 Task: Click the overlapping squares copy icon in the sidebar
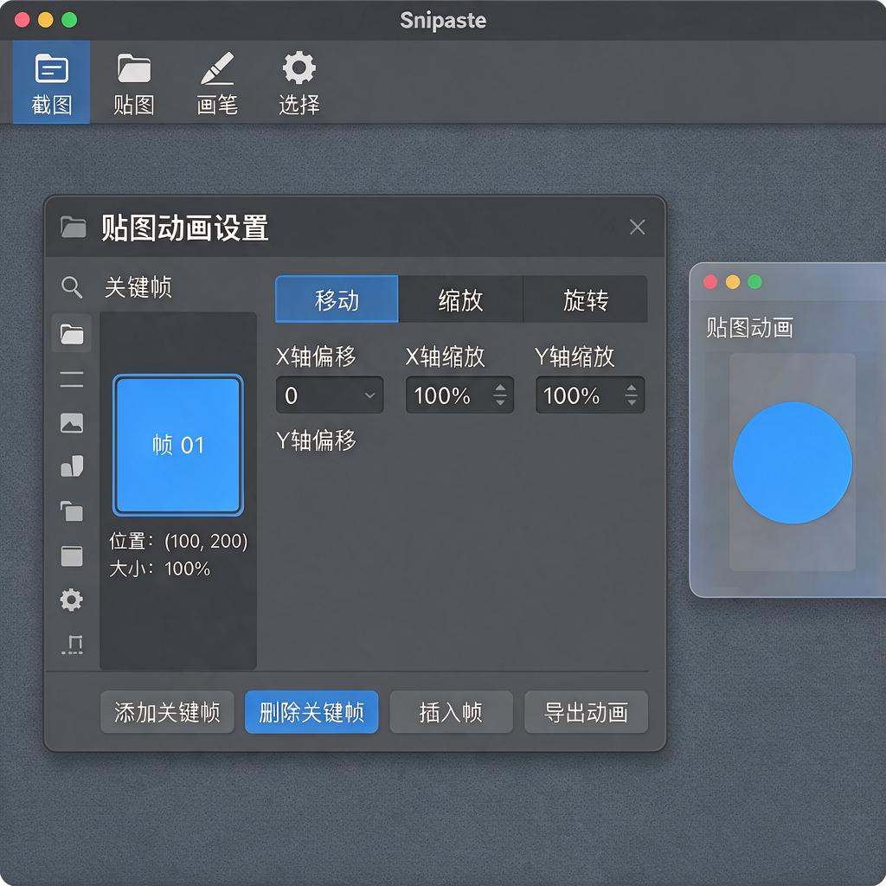pos(72,511)
